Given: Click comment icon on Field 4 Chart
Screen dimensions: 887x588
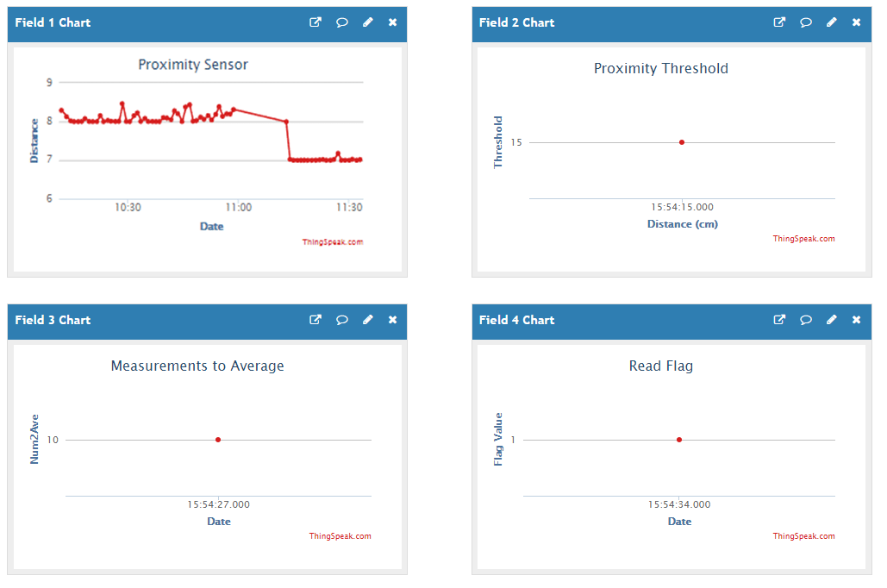Looking at the screenshot, I should coord(806,320).
